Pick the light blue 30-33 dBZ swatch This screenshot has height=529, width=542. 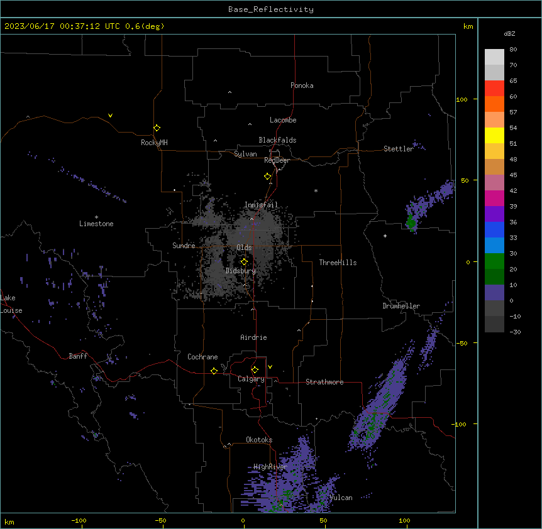494,245
